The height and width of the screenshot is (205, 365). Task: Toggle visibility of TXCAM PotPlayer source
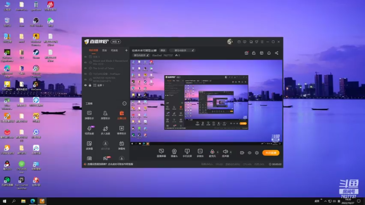85,74
